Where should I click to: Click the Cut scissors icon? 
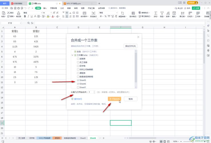9,13
